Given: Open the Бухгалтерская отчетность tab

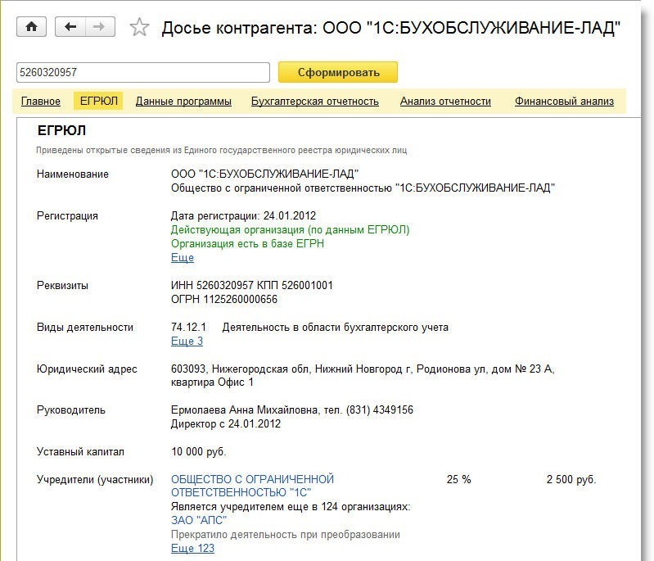Looking at the screenshot, I should pos(314,102).
